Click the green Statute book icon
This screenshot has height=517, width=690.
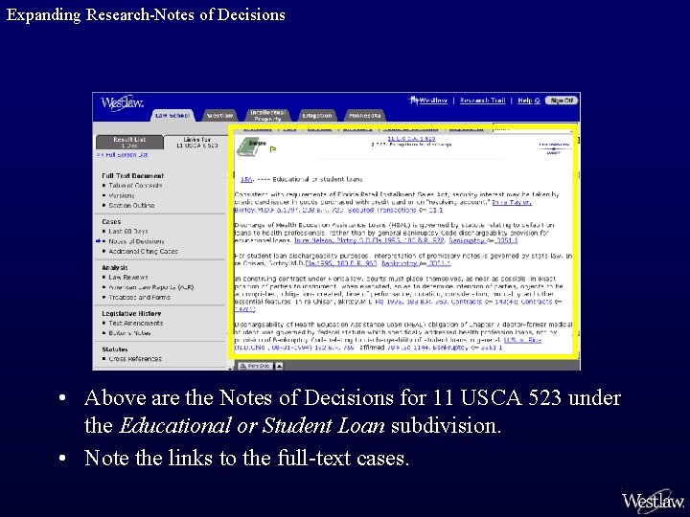(x=251, y=146)
